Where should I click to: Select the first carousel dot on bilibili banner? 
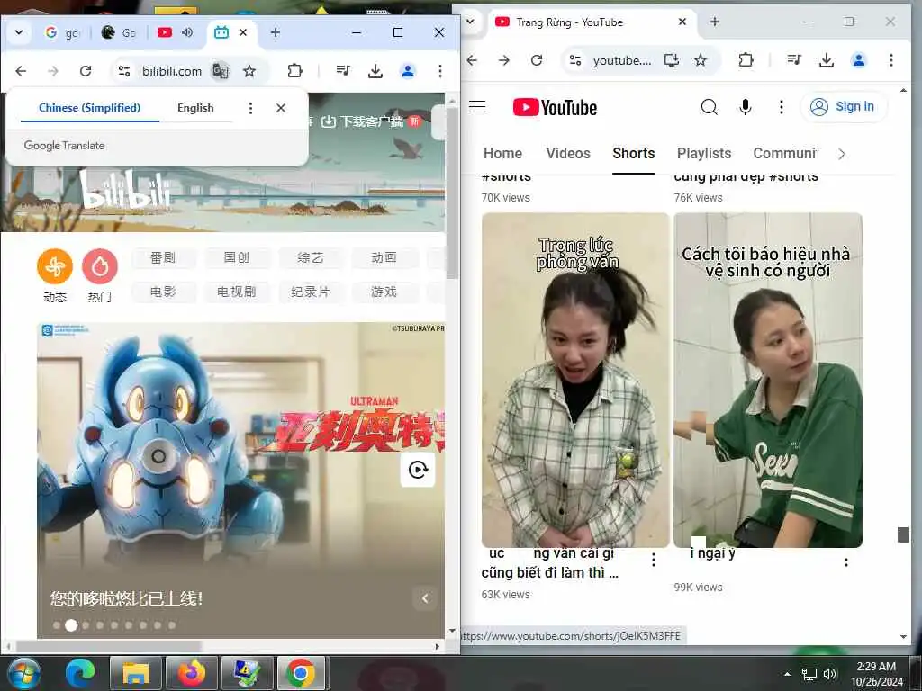click(x=57, y=625)
